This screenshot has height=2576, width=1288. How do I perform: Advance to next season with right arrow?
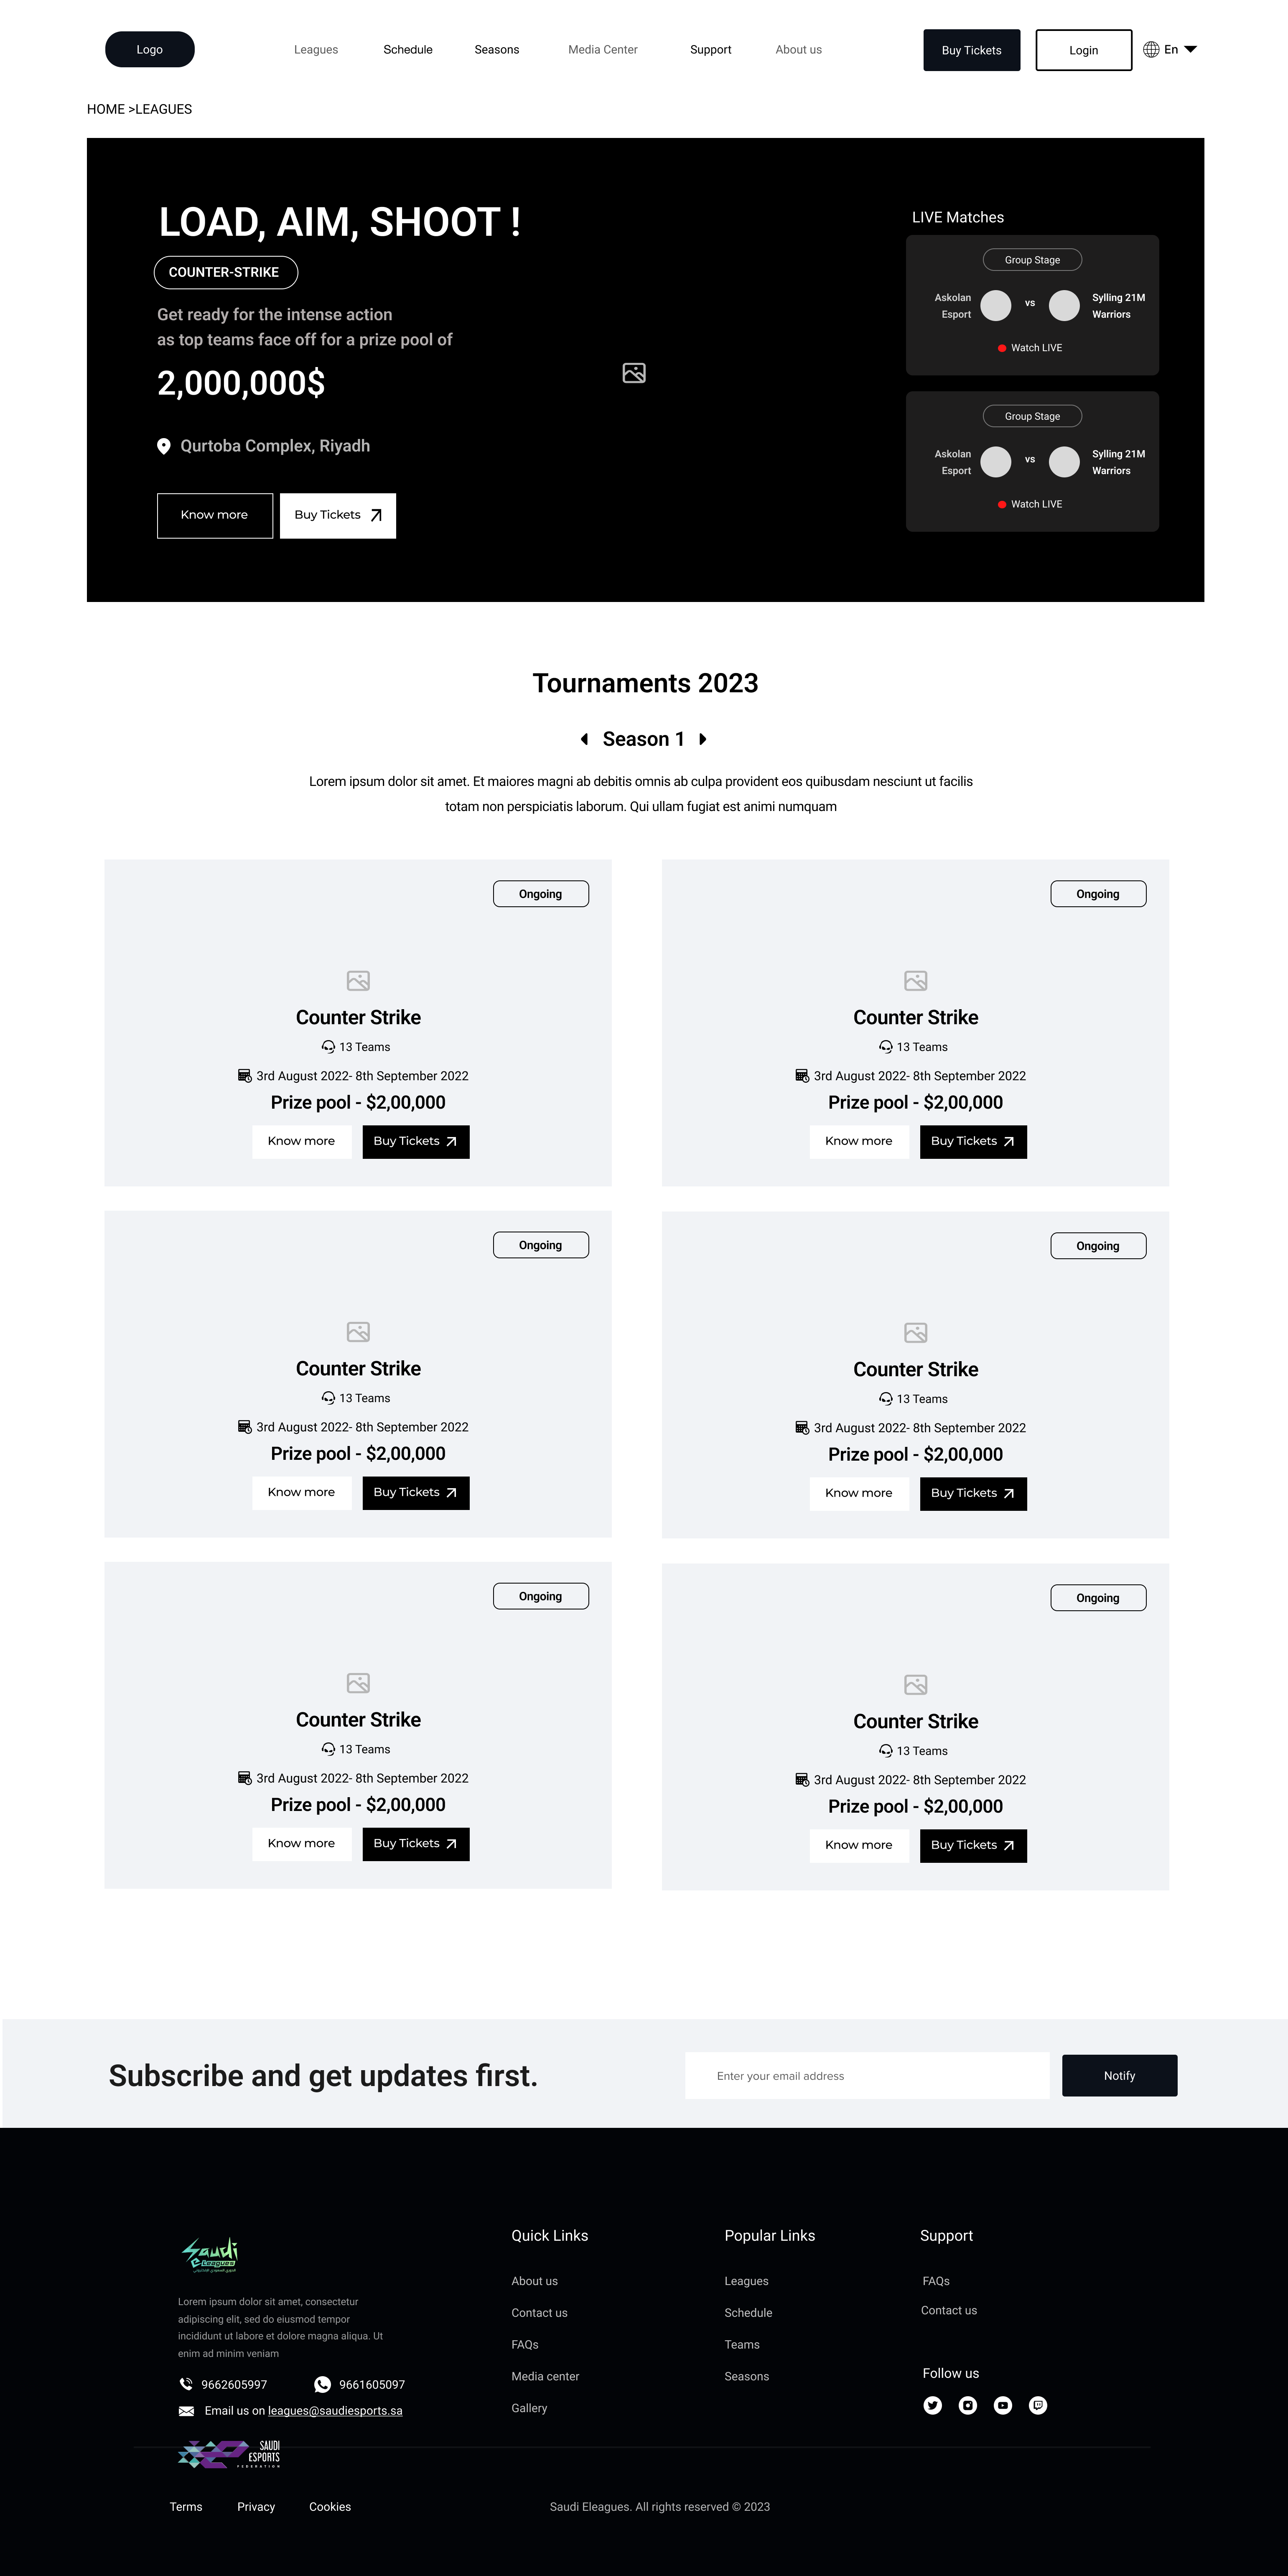coord(703,739)
